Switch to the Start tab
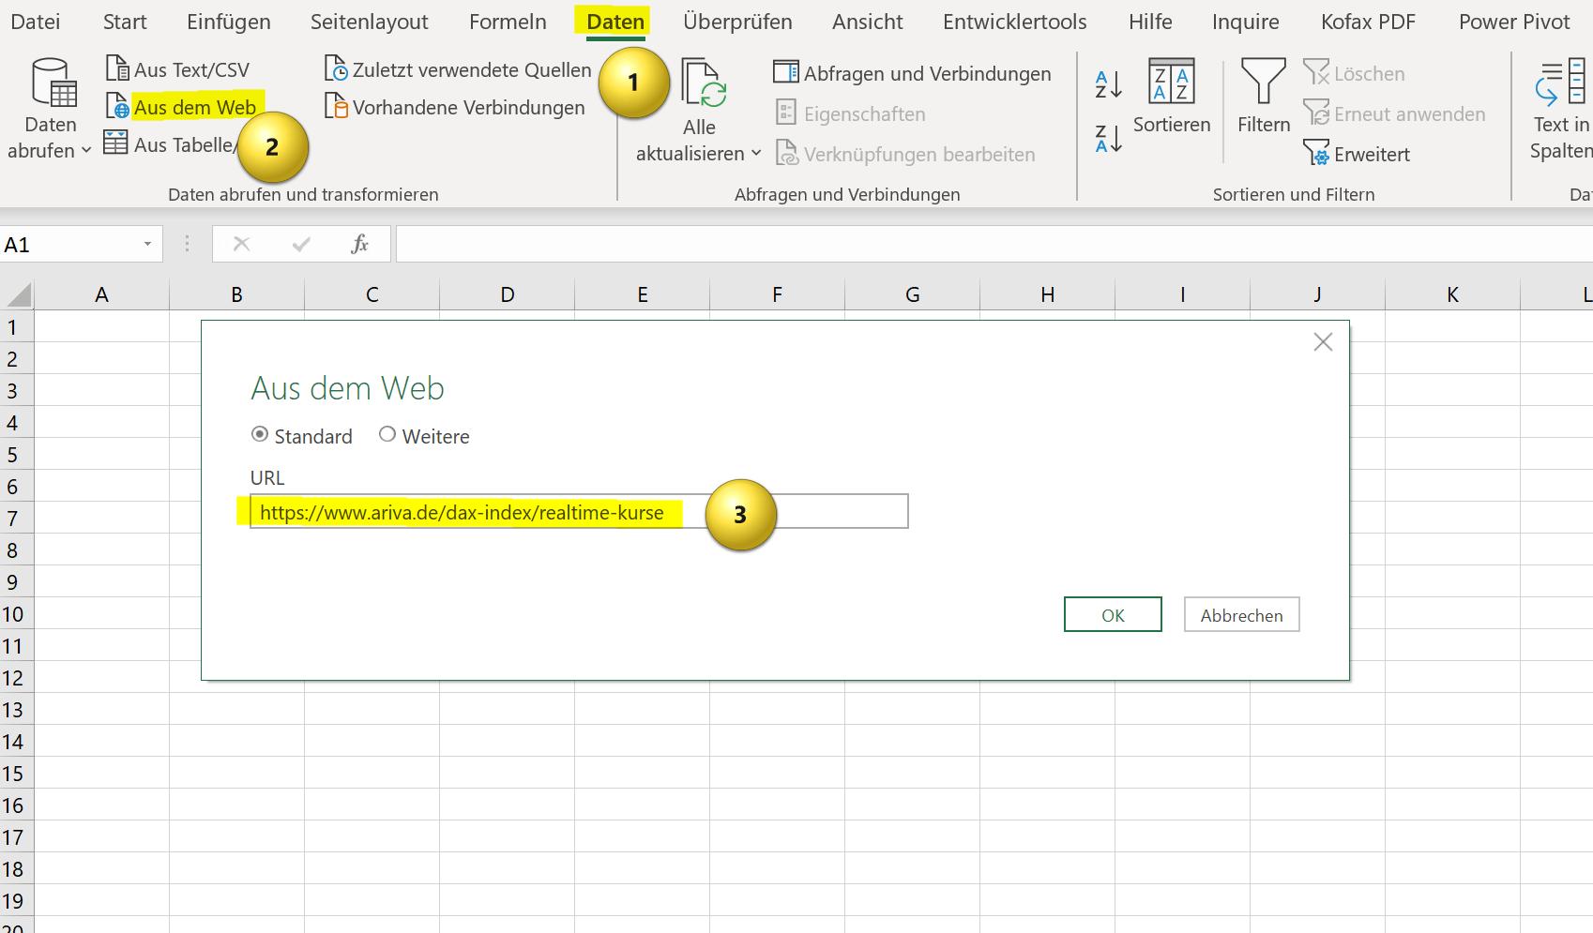This screenshot has height=933, width=1593. pos(125,22)
